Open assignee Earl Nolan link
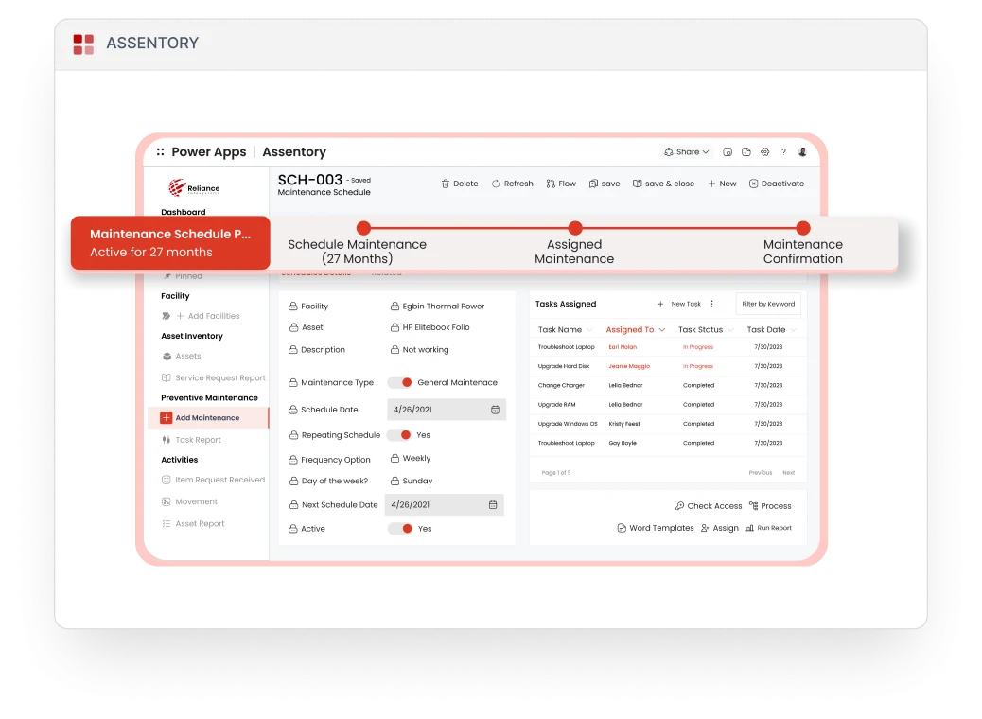This screenshot has height=719, width=982. tap(623, 347)
